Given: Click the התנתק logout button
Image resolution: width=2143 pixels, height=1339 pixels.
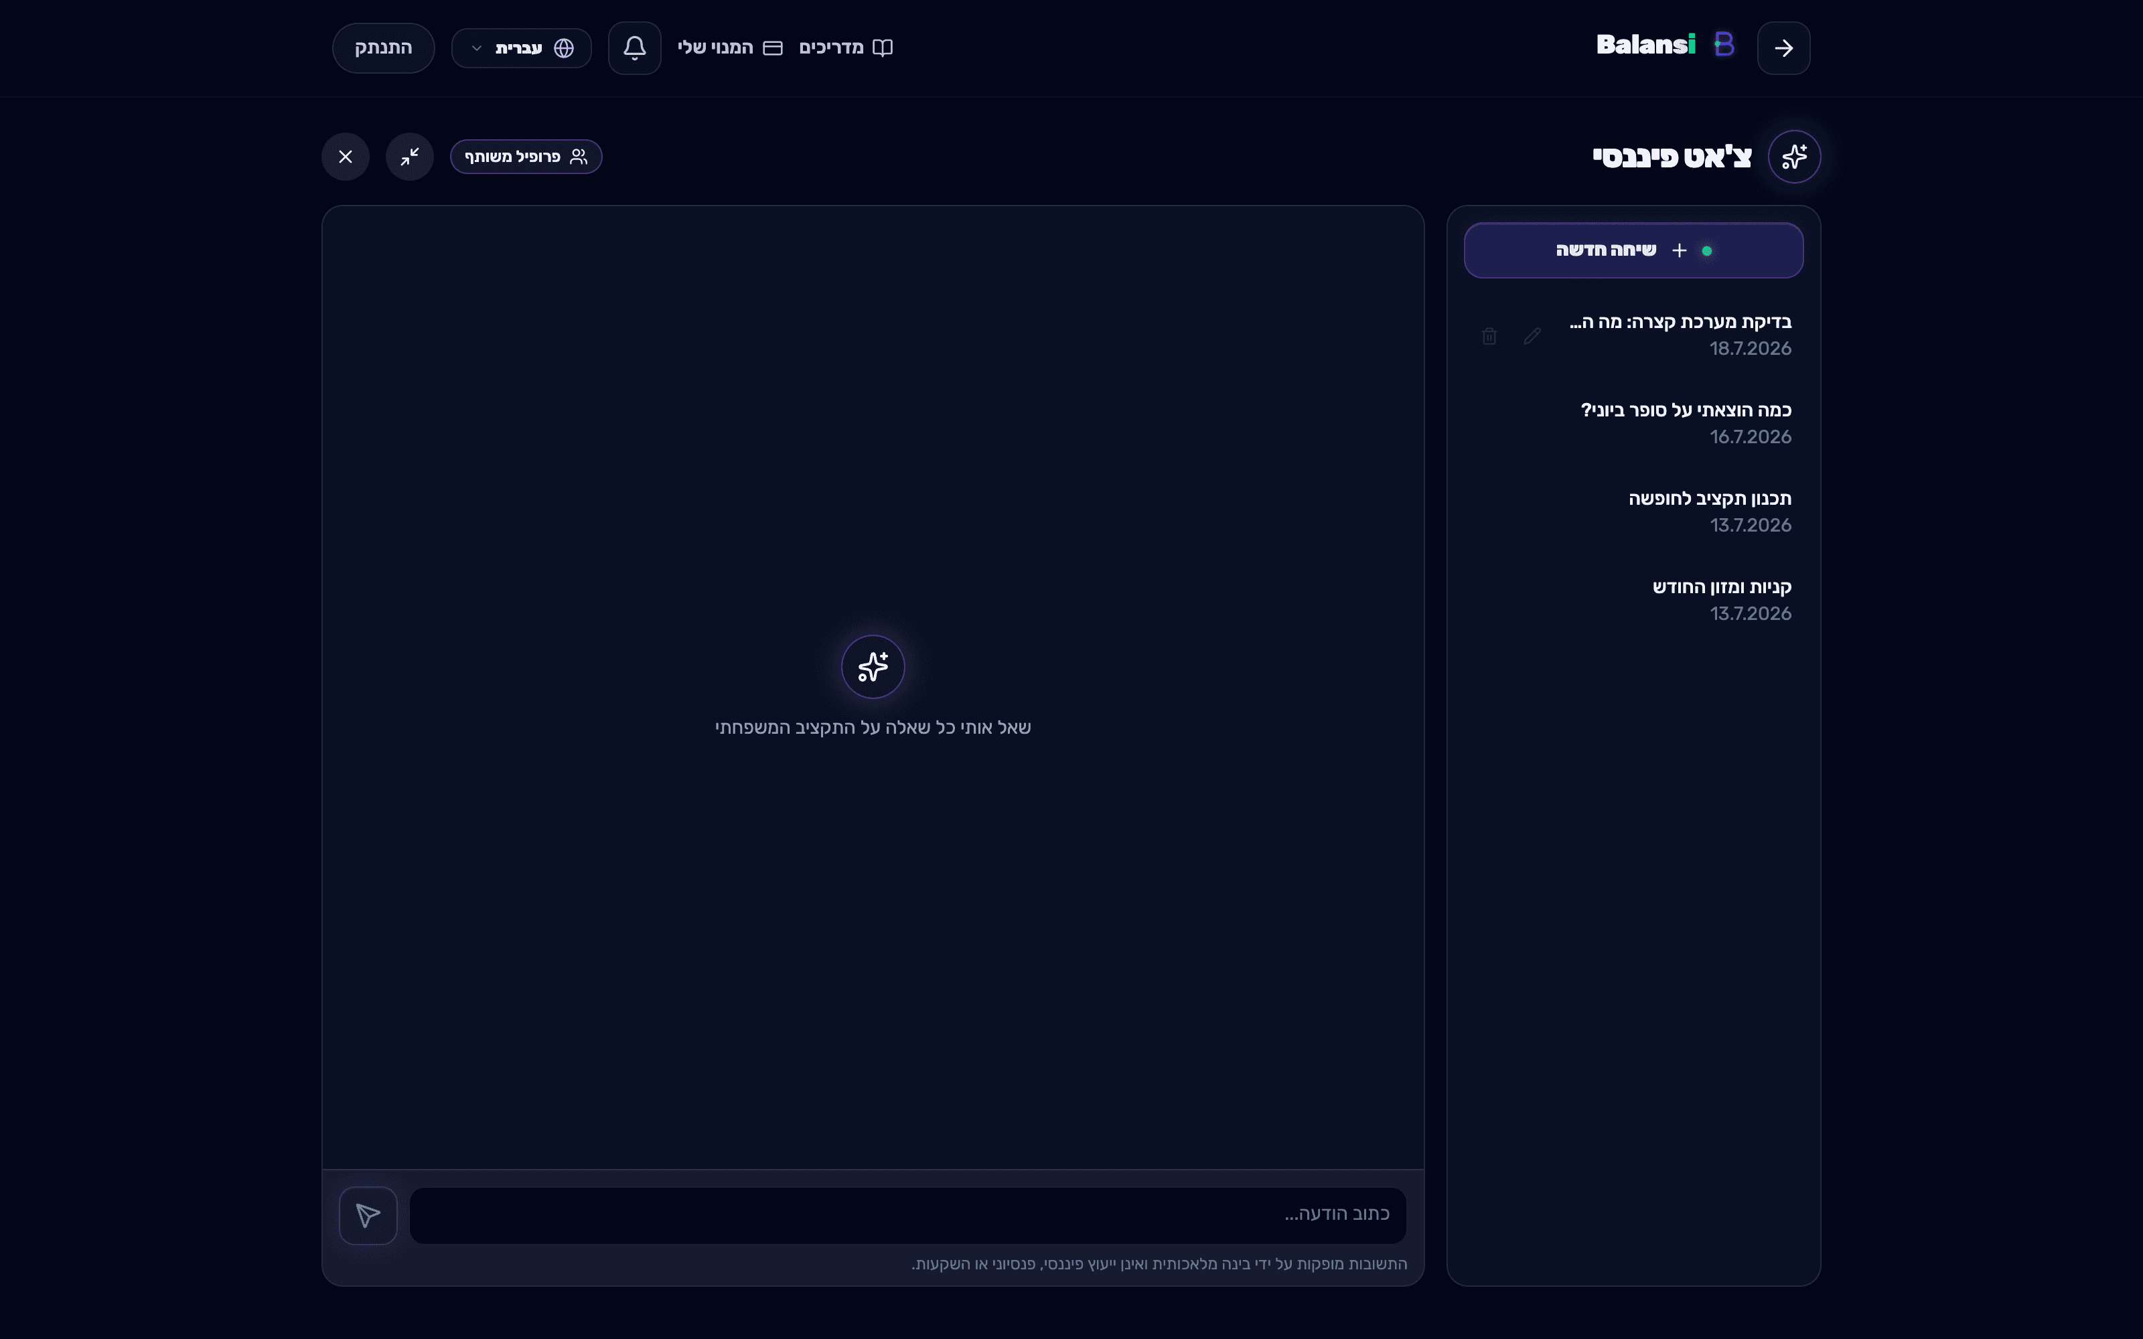Looking at the screenshot, I should pos(384,48).
